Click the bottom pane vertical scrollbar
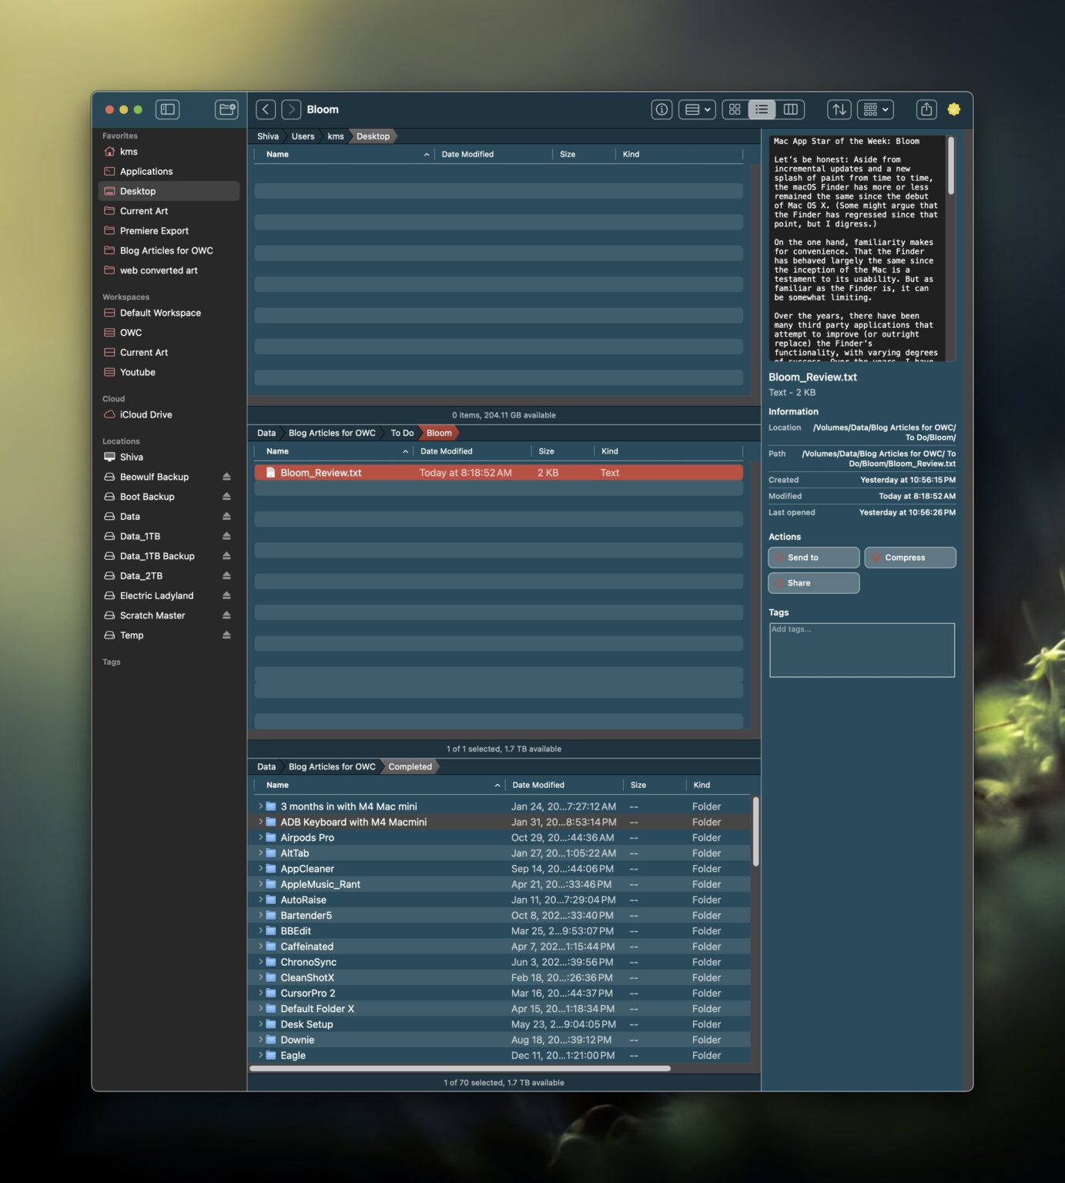1065x1183 pixels. pyautogui.click(x=755, y=832)
